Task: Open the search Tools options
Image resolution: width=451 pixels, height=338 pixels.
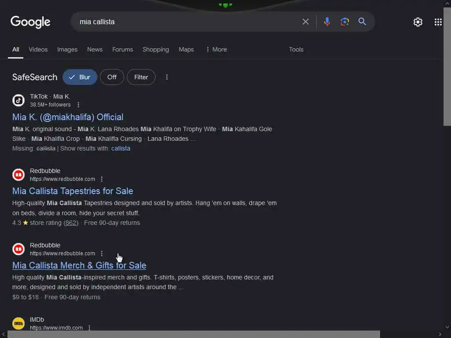Action: 296,49
